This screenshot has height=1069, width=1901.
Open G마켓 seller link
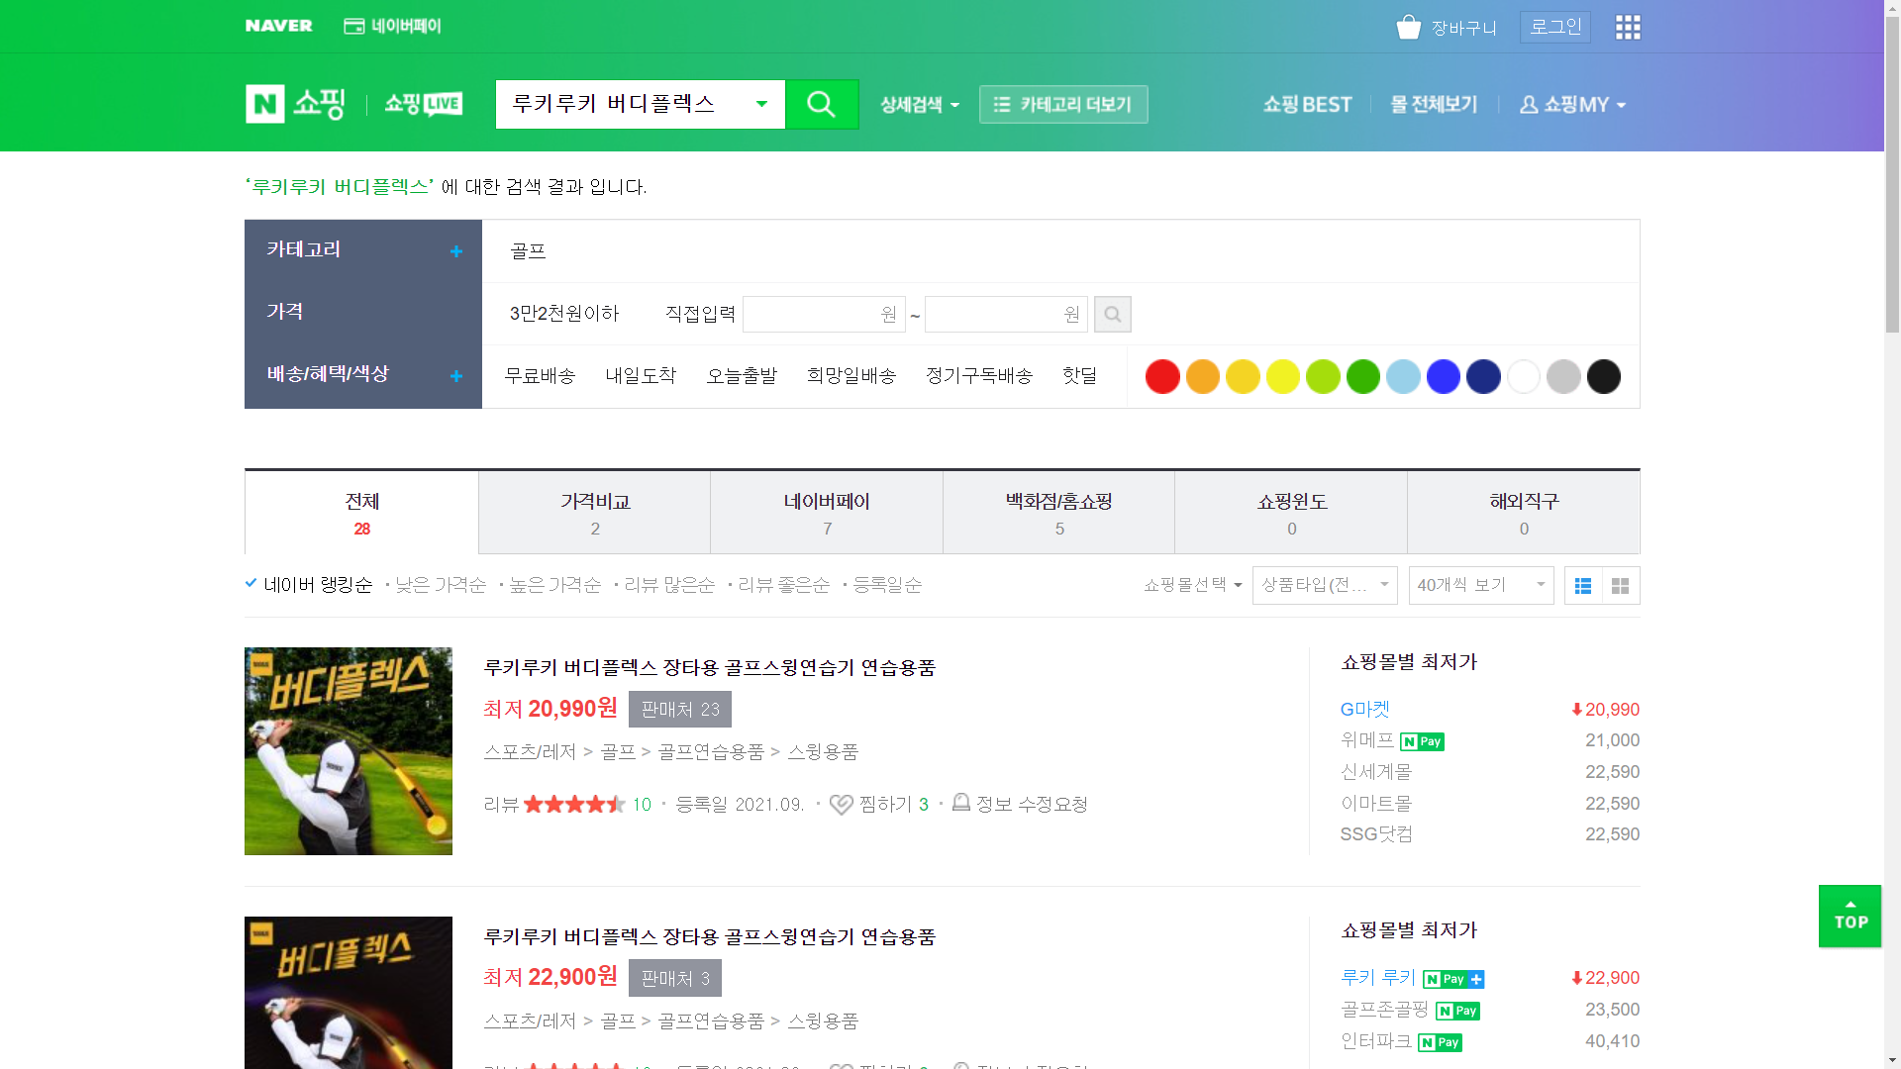[1364, 710]
